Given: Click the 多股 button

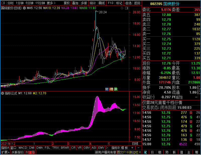Looking at the screenshot, I should 84,3.
